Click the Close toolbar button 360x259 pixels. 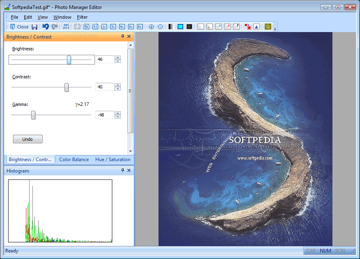click(19, 27)
